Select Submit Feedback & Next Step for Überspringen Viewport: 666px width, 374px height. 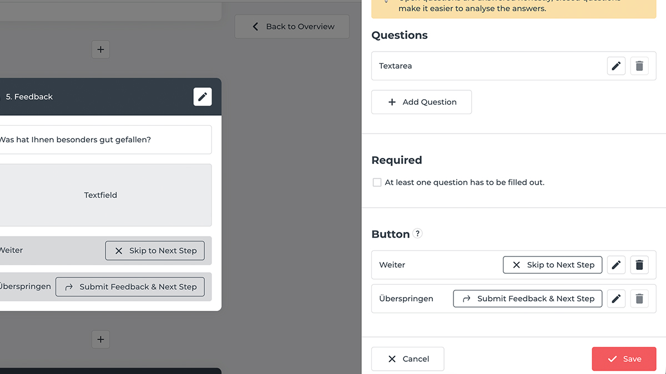[527, 298]
